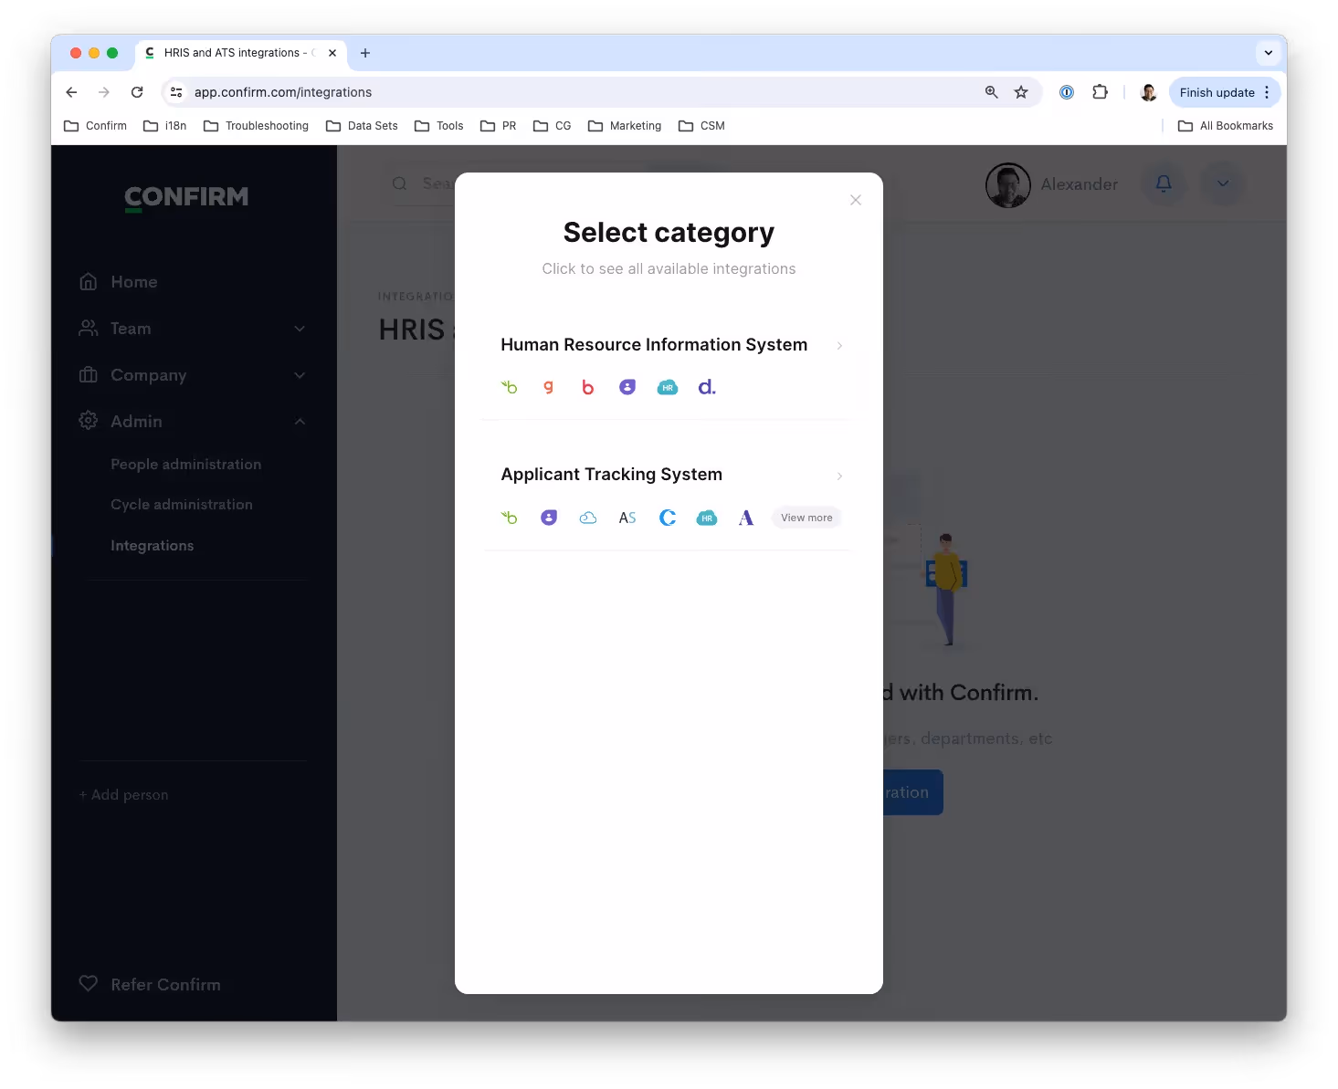Click the 1Password extension icon

1067,92
